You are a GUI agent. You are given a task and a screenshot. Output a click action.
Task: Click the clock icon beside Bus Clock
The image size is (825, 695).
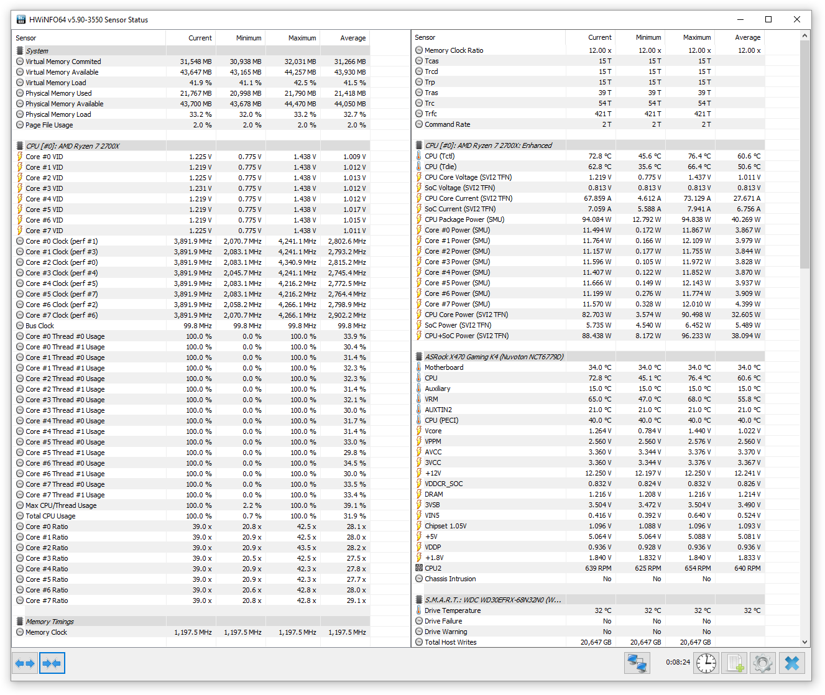click(x=20, y=326)
